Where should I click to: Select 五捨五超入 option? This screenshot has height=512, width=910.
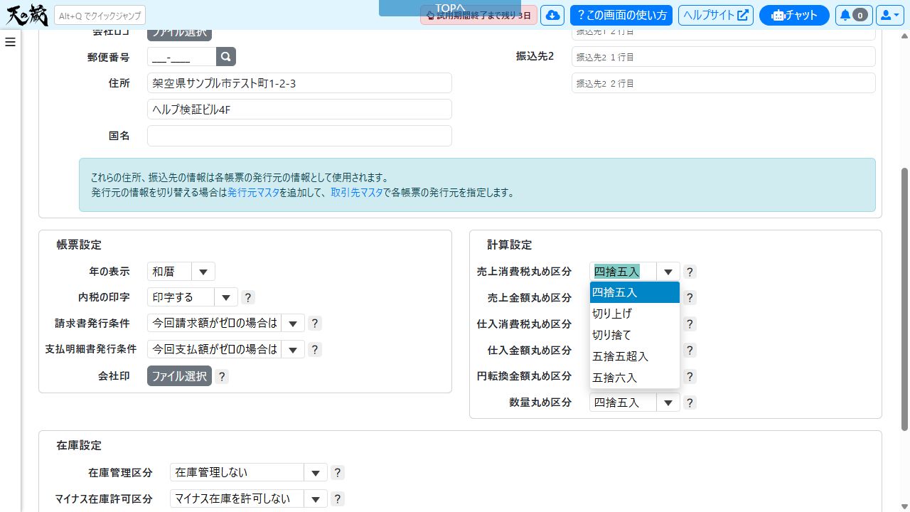tap(635, 356)
